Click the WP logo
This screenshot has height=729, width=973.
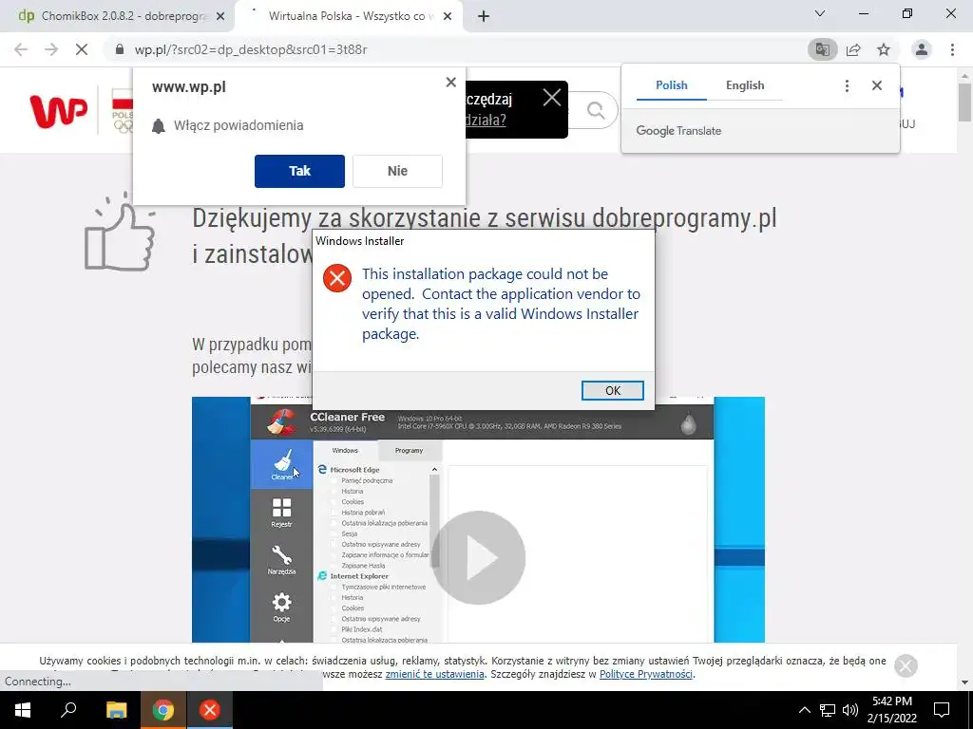pos(59,112)
